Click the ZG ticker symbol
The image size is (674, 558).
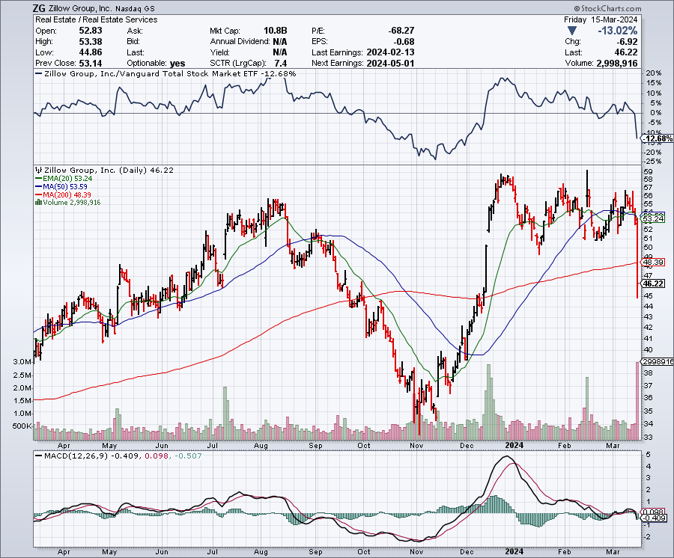[39, 8]
